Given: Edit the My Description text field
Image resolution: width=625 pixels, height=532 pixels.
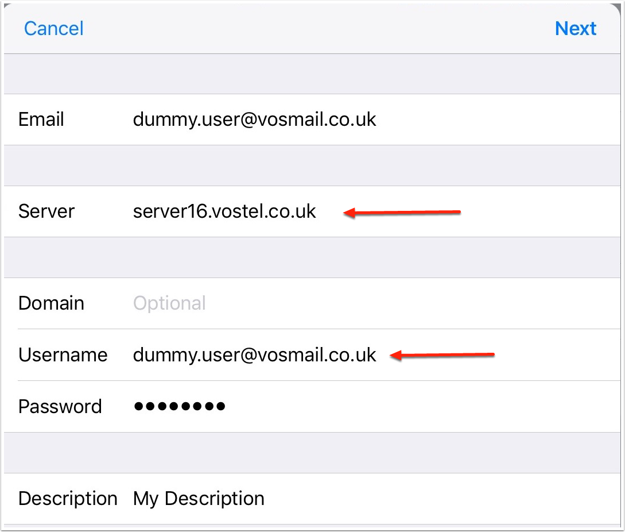Looking at the screenshot, I should coord(199,499).
